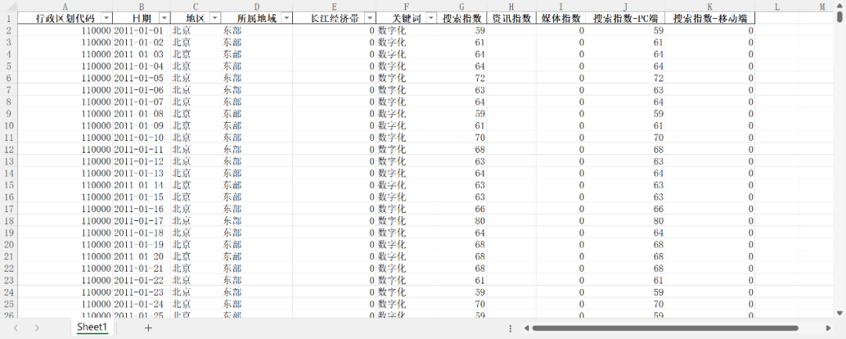This screenshot has height=339, width=846.
Task: Select 东部 in the 2011-01-08 row
Action: point(257,114)
